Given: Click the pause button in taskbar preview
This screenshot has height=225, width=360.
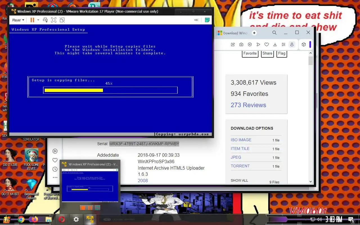Looking at the screenshot, I should tap(90, 208).
